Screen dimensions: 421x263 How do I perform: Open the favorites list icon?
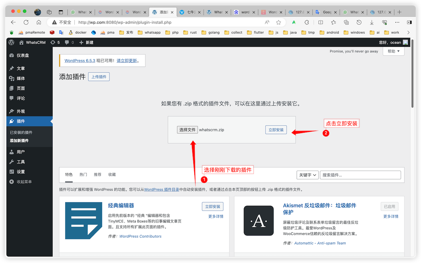(334, 22)
